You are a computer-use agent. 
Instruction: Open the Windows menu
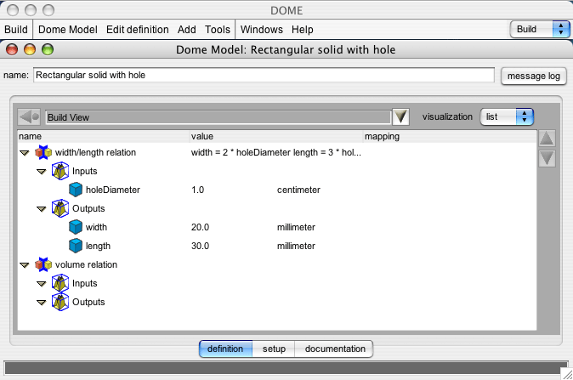click(261, 29)
